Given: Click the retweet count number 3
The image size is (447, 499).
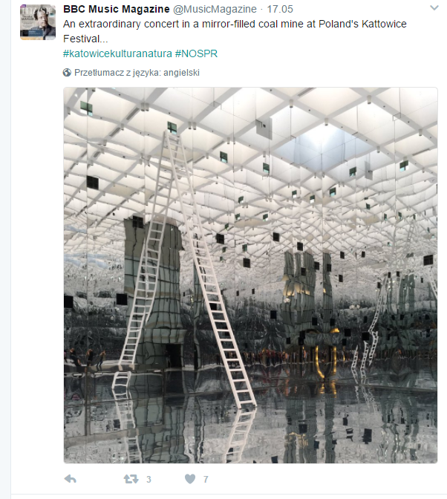Looking at the screenshot, I should tap(149, 479).
